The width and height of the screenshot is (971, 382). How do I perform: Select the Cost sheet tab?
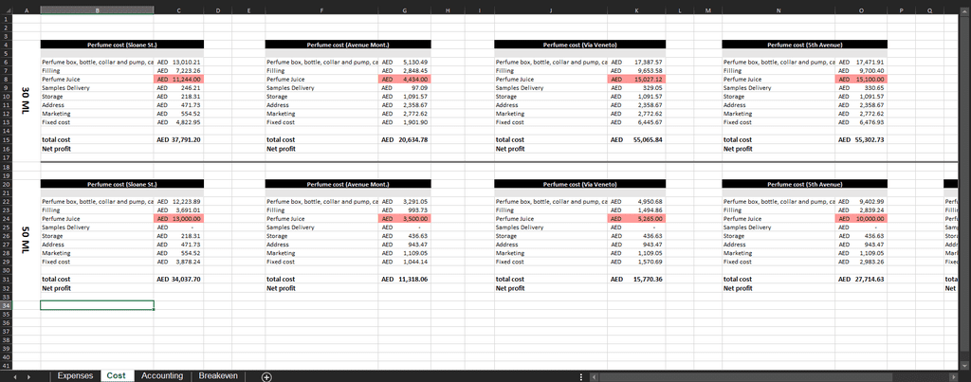pyautogui.click(x=116, y=375)
